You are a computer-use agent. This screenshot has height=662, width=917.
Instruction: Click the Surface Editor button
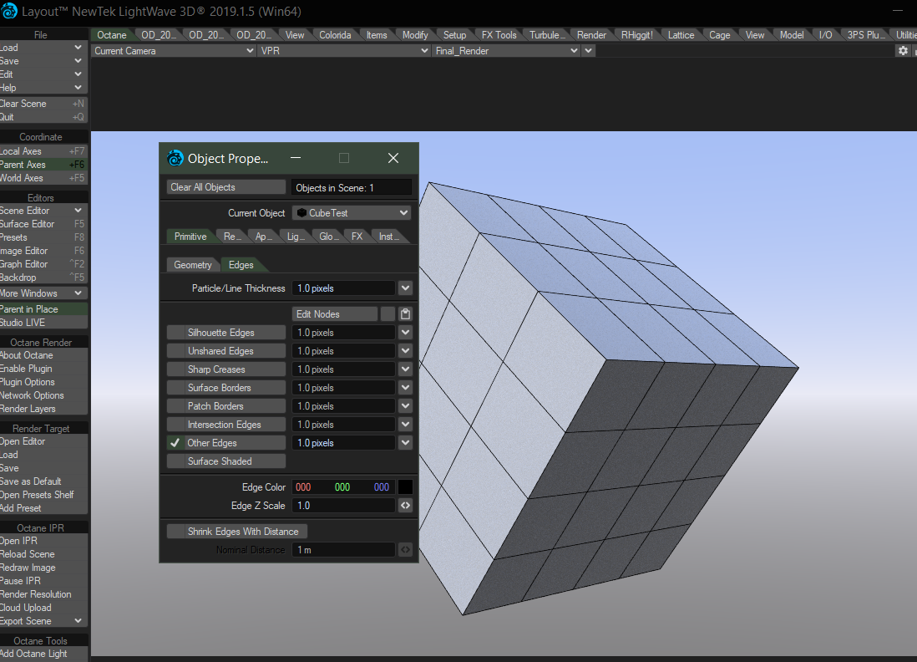coord(43,224)
